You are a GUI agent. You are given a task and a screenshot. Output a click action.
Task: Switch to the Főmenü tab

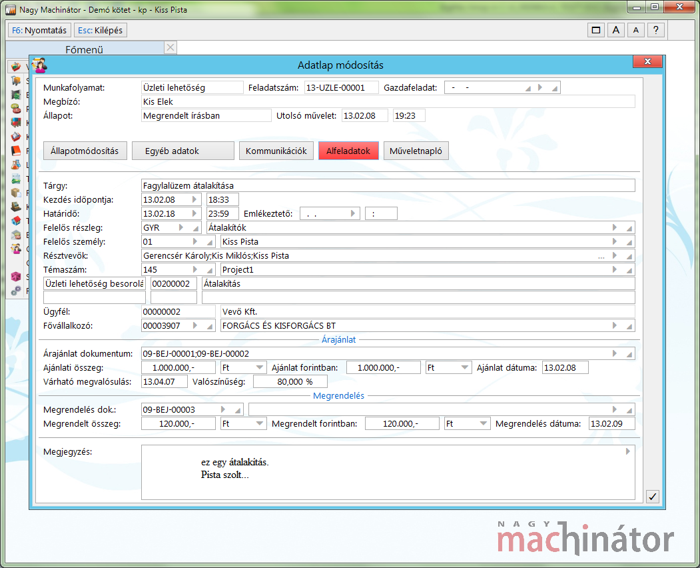tap(84, 49)
